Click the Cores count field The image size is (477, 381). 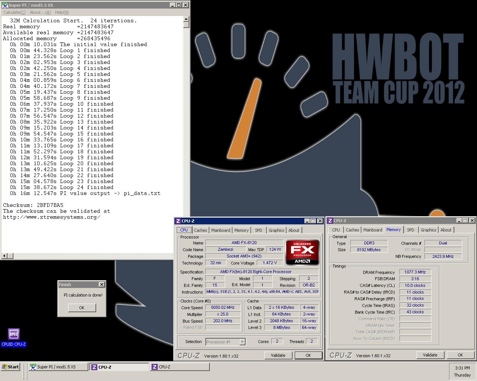coord(277,342)
